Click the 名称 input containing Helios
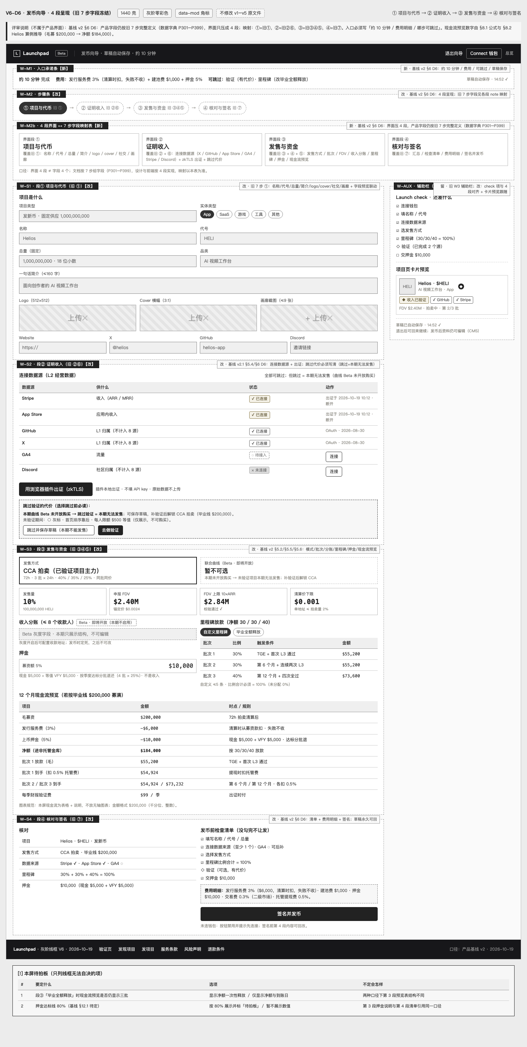Viewport: 527px width, 1047px height. [x=108, y=238]
